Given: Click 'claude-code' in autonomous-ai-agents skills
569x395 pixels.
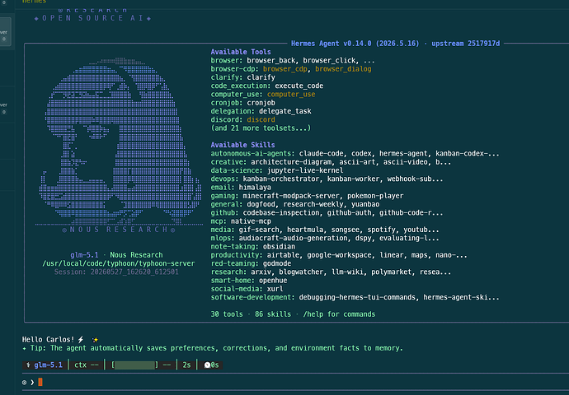Looking at the screenshot, I should point(321,154).
